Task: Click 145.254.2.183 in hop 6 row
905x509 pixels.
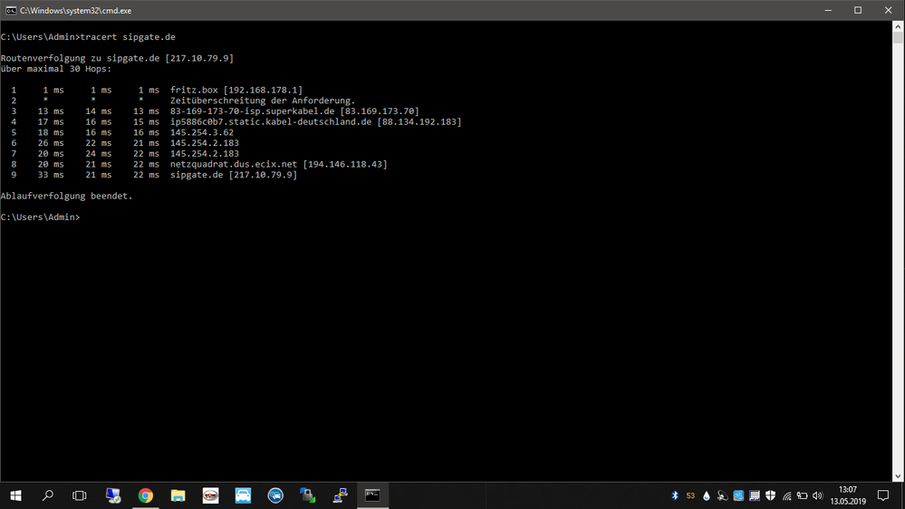Action: (x=205, y=143)
